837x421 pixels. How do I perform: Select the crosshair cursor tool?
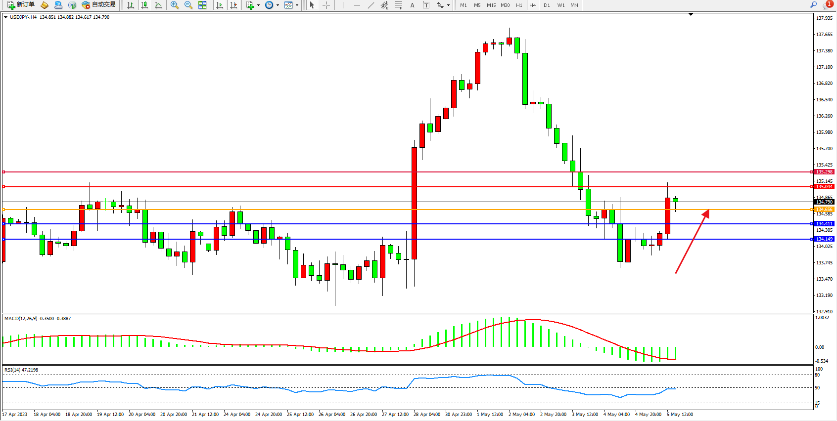coord(326,5)
